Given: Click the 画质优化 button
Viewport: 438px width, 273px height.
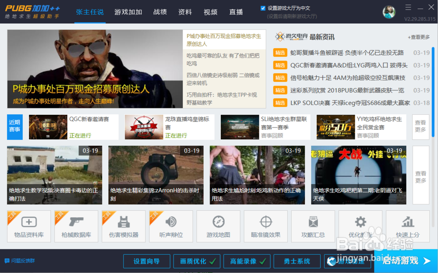Looking at the screenshot, I should pos(197,261).
